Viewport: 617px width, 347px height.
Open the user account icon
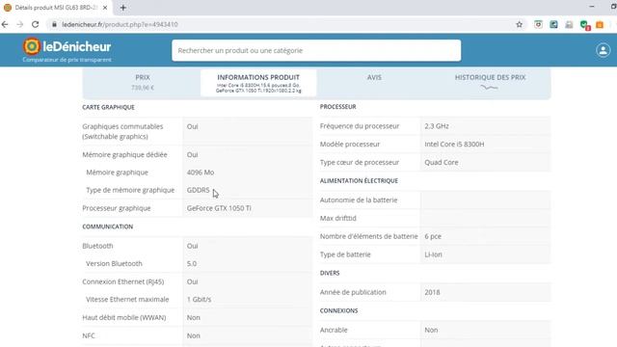[603, 50]
